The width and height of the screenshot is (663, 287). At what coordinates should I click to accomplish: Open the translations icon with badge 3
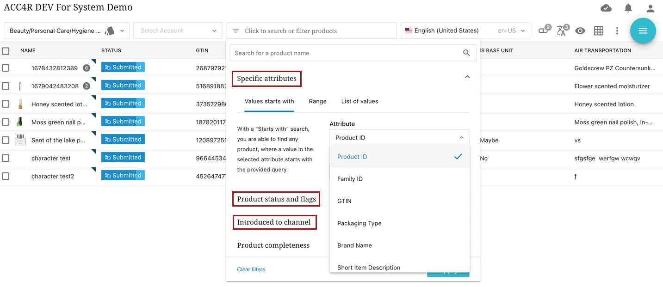pyautogui.click(x=561, y=31)
